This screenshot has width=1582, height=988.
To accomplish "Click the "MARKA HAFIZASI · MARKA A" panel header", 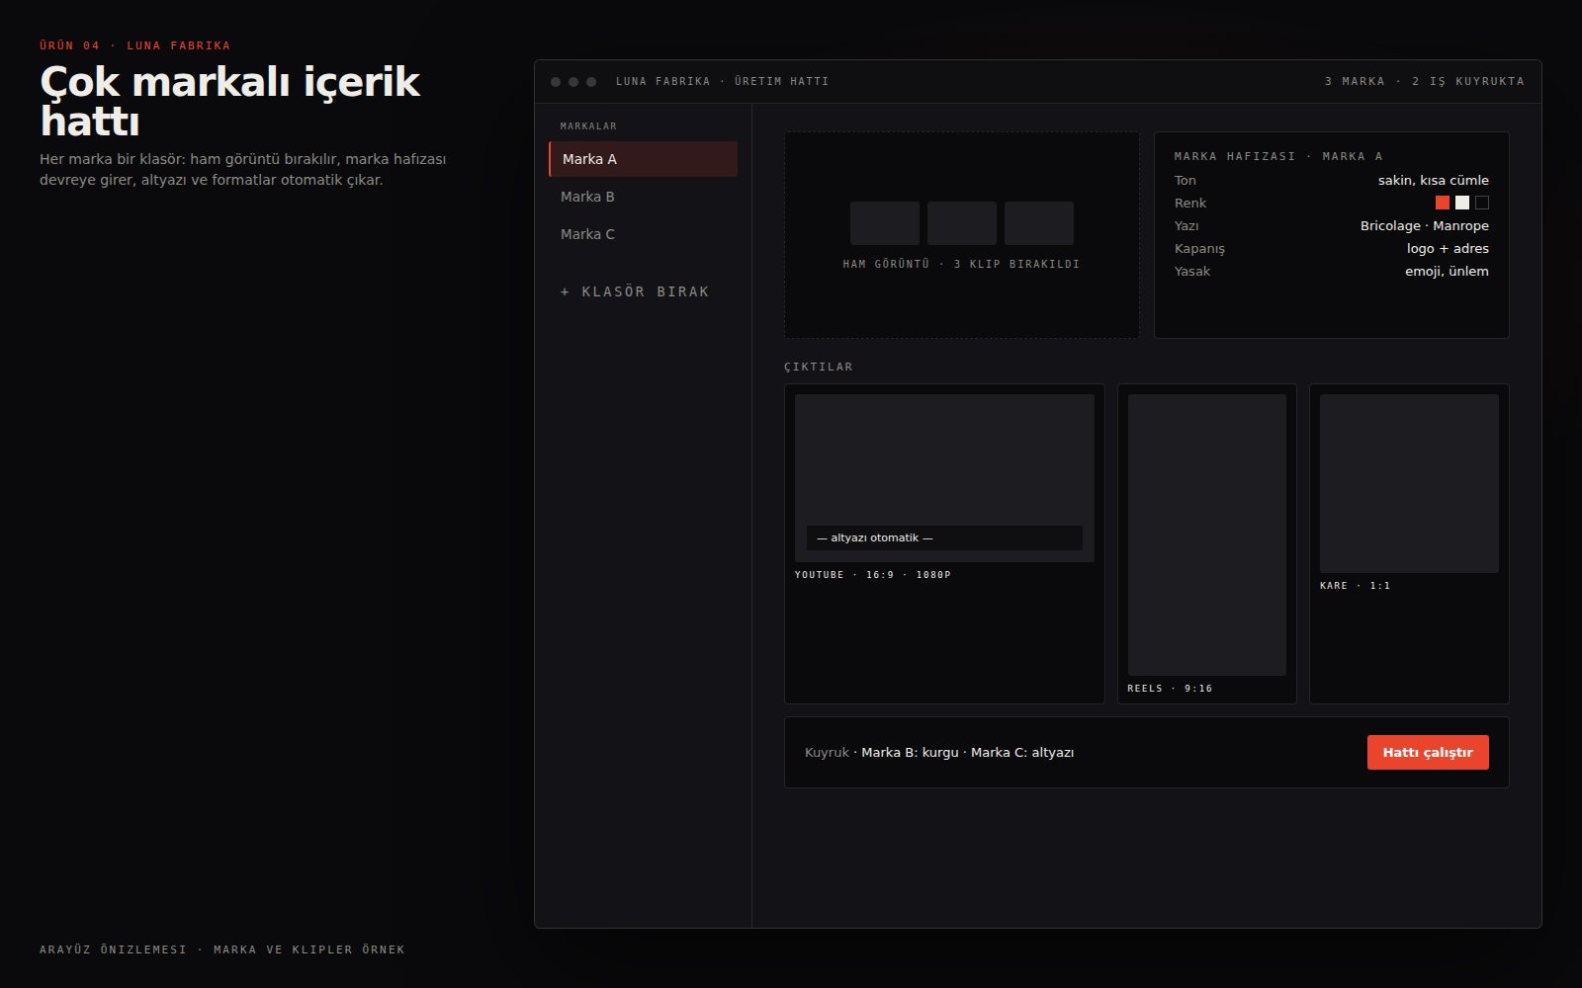I will [1278, 156].
